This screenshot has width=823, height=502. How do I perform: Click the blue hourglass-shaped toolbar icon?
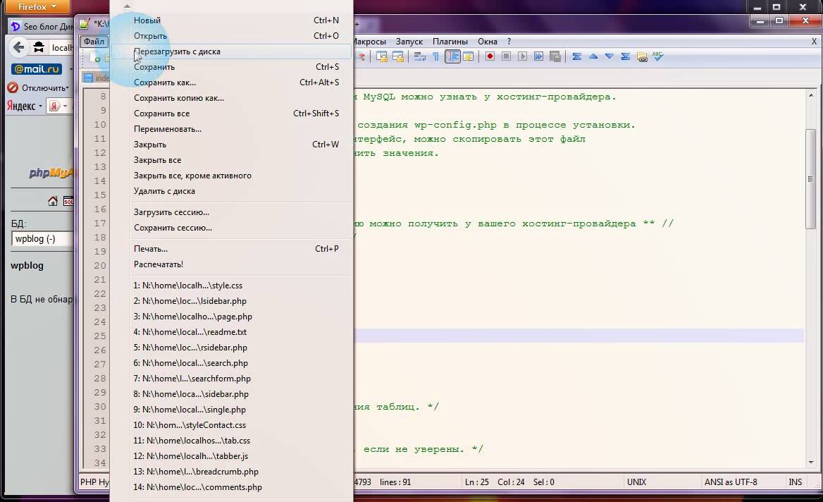(x=577, y=56)
